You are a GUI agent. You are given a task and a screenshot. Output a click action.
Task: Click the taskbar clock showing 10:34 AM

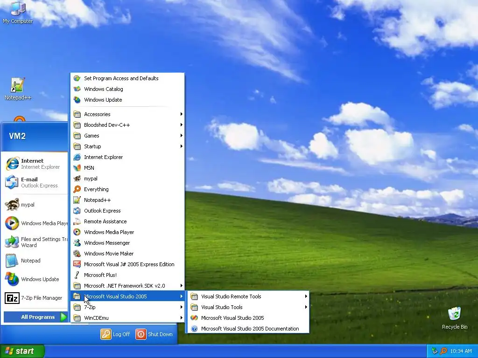pos(461,351)
